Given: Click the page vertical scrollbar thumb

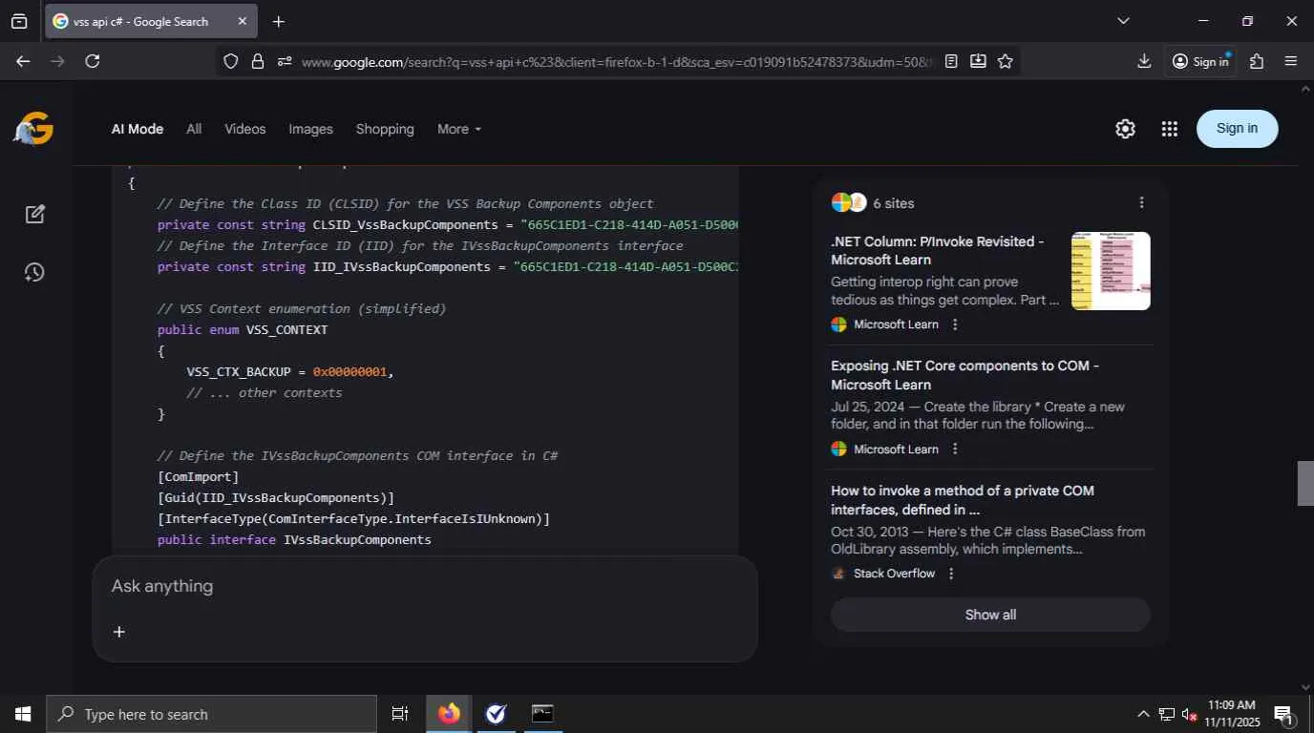Looking at the screenshot, I should tap(1305, 483).
